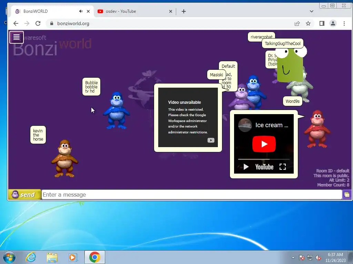Click YouTube icon in unavailable video
Viewport: 353px width, 264px height.
[x=211, y=140]
